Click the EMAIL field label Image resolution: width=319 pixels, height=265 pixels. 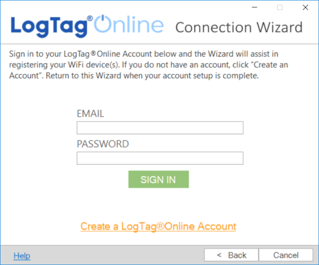(90, 113)
